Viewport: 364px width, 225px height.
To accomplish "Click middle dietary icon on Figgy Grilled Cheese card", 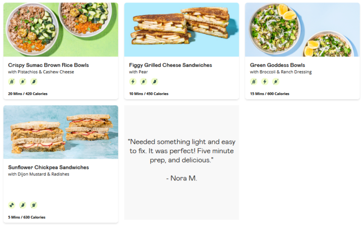I will click(144, 82).
